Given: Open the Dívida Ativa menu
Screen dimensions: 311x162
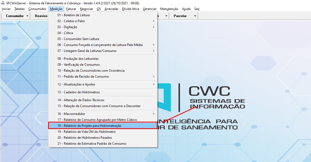Looking at the screenshot, I should coord(131,9).
